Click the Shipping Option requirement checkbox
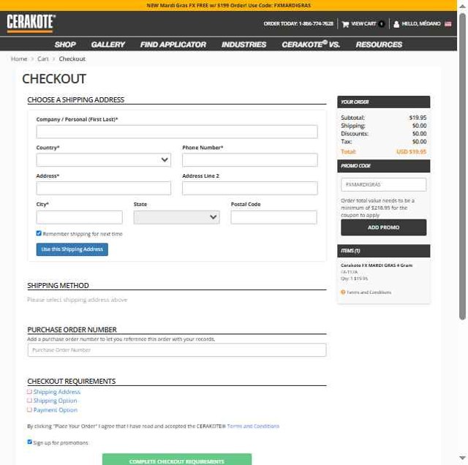468x465 pixels. 29,401
